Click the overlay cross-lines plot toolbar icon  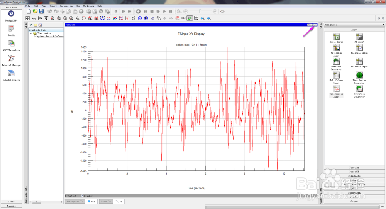click(x=115, y=19)
